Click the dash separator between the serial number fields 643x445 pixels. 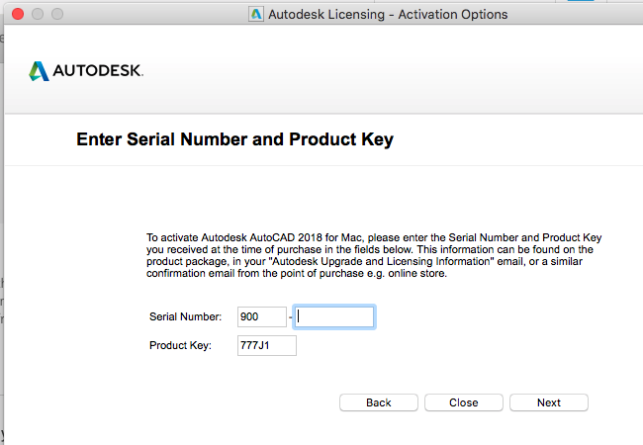tap(290, 317)
